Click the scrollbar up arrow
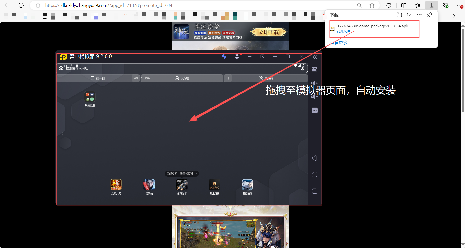This screenshot has width=465, height=248. point(463,25)
